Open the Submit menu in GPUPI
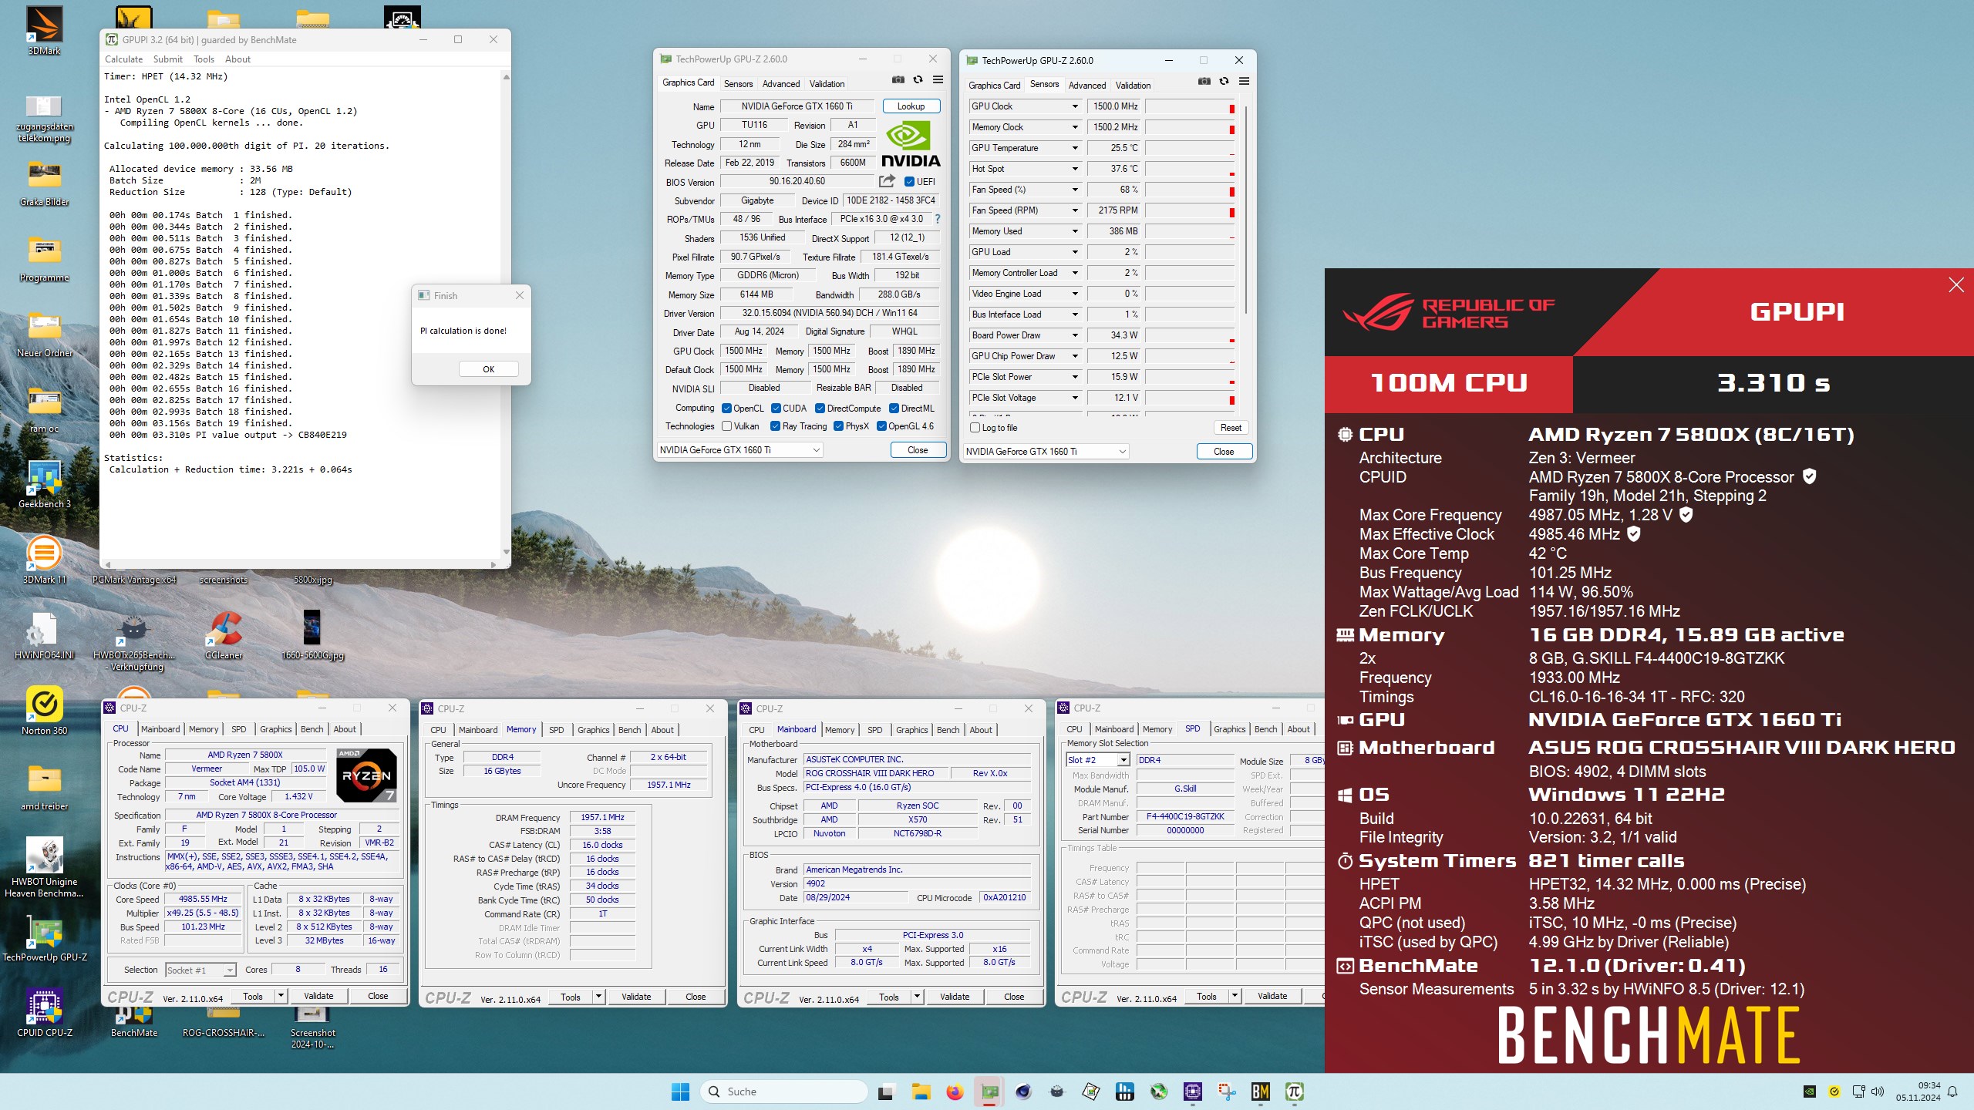This screenshot has height=1110, width=1974. 168,59
